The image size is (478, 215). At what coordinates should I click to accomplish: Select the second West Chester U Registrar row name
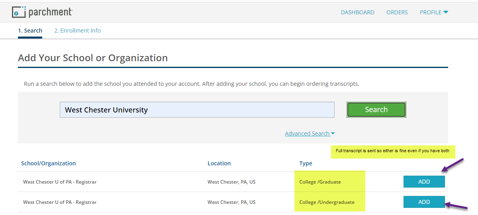coord(60,202)
